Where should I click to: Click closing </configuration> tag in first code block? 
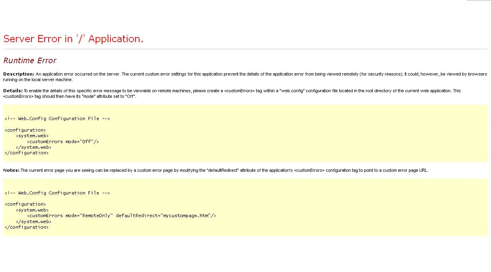[26, 153]
